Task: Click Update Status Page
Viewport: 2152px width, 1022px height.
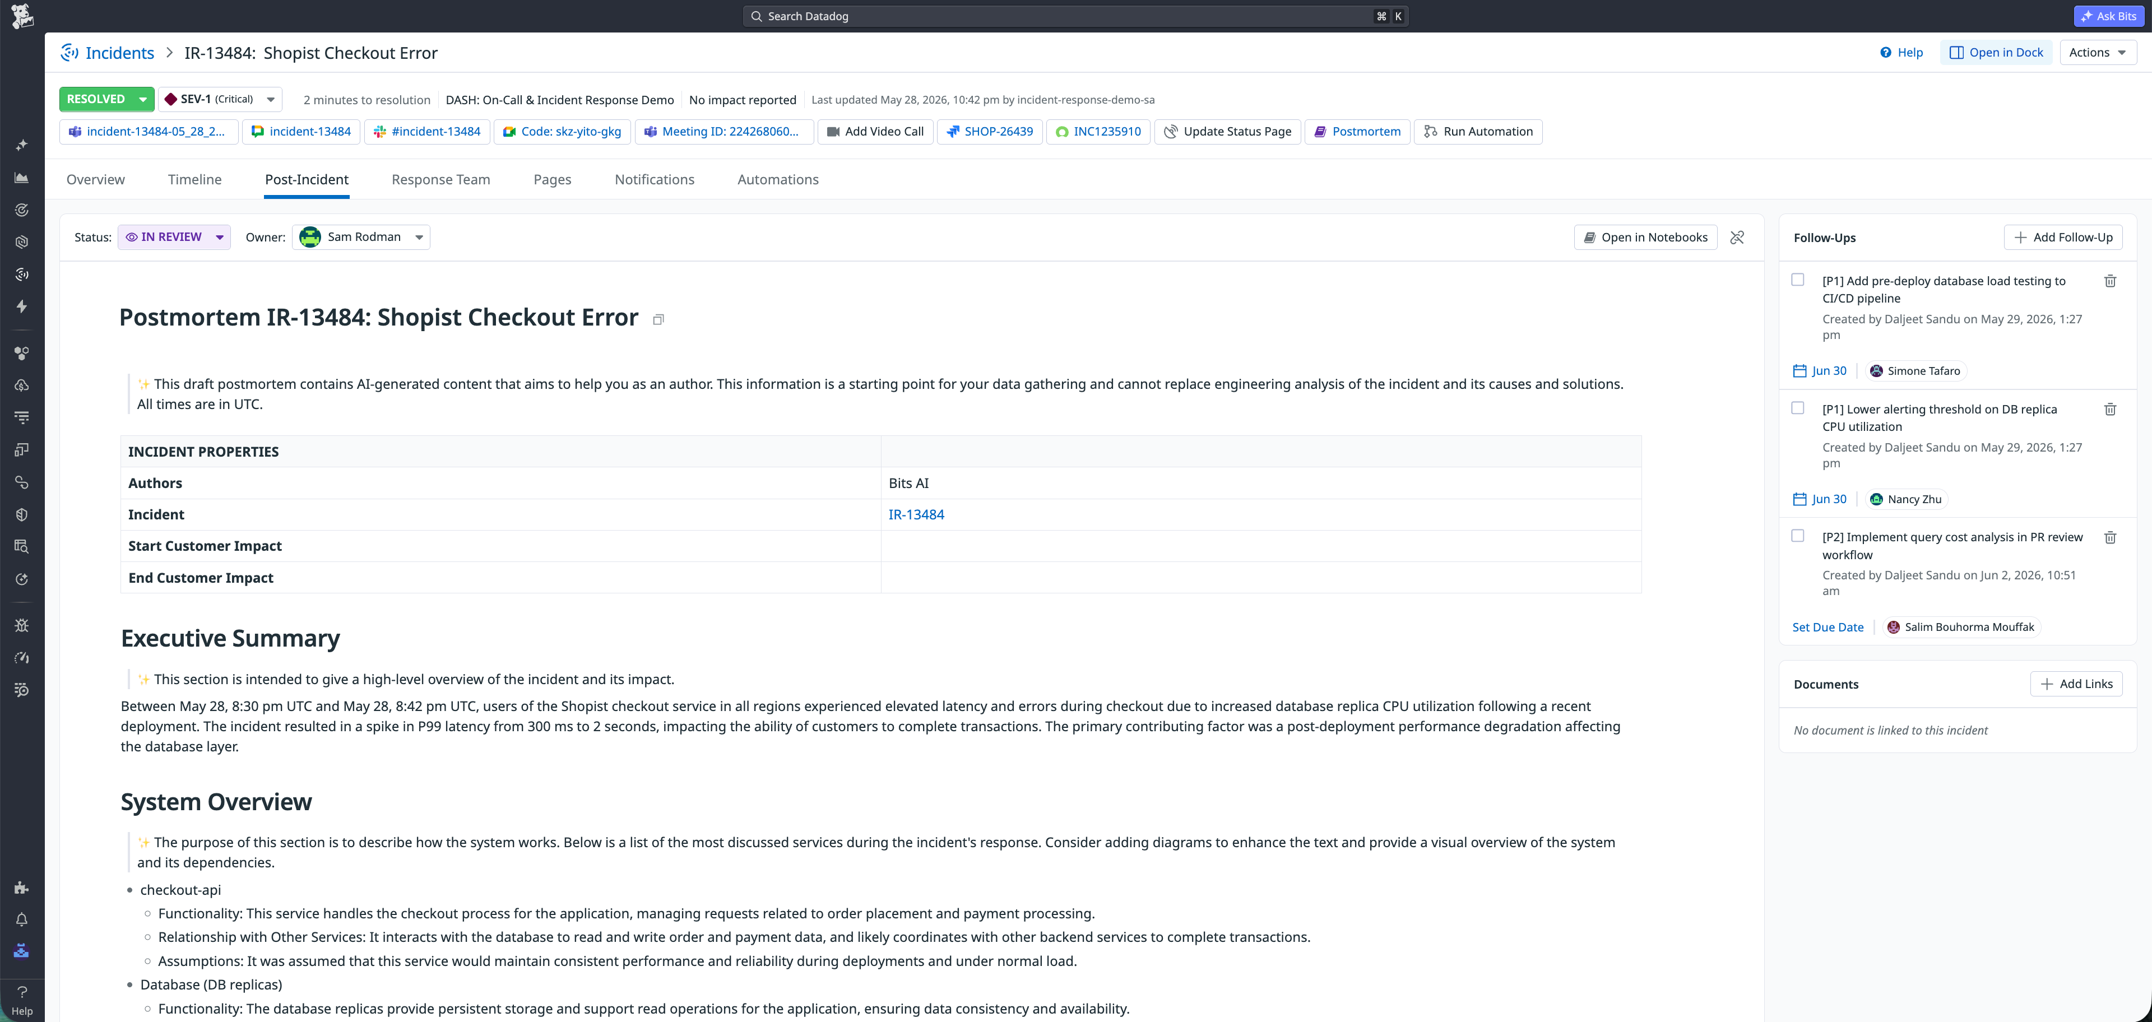Action: (1227, 132)
